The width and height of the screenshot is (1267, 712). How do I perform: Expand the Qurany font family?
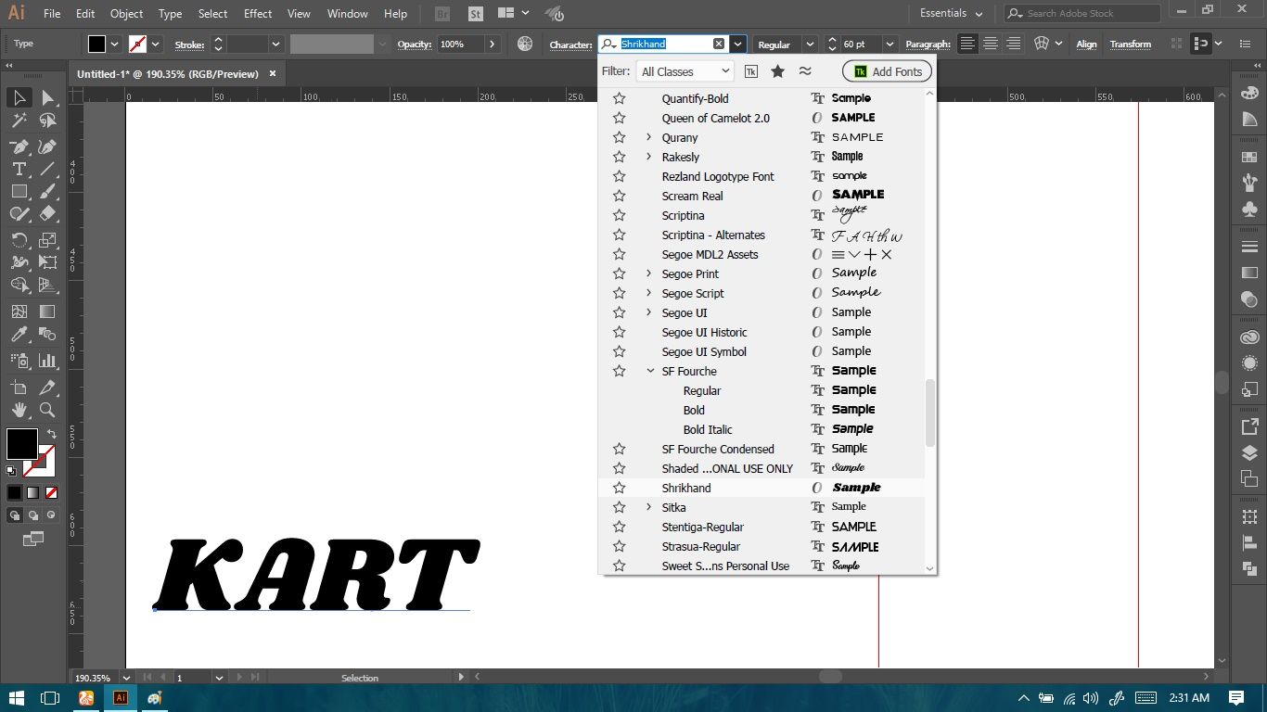649,137
